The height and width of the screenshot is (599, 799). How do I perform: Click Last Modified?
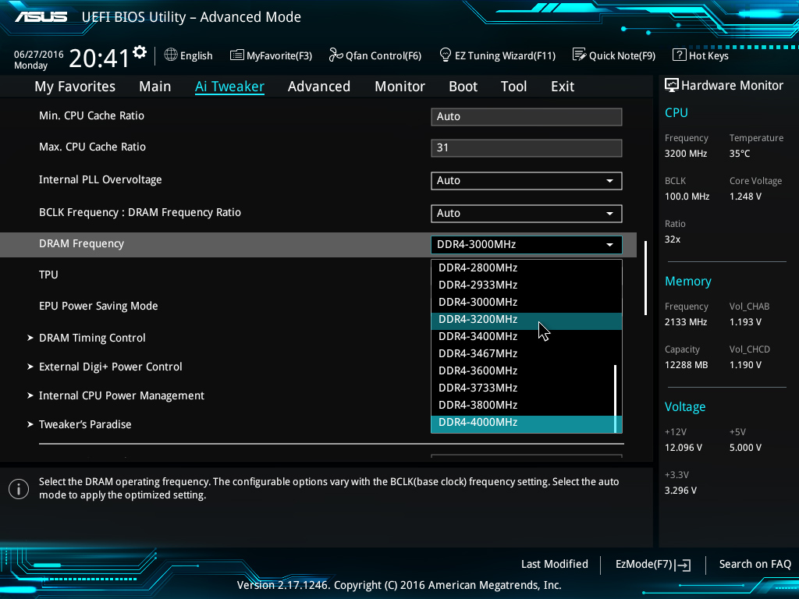555,565
